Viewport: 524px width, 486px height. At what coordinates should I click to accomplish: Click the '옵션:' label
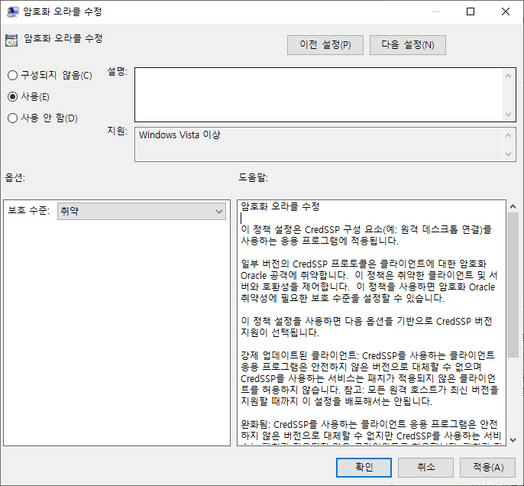15,177
